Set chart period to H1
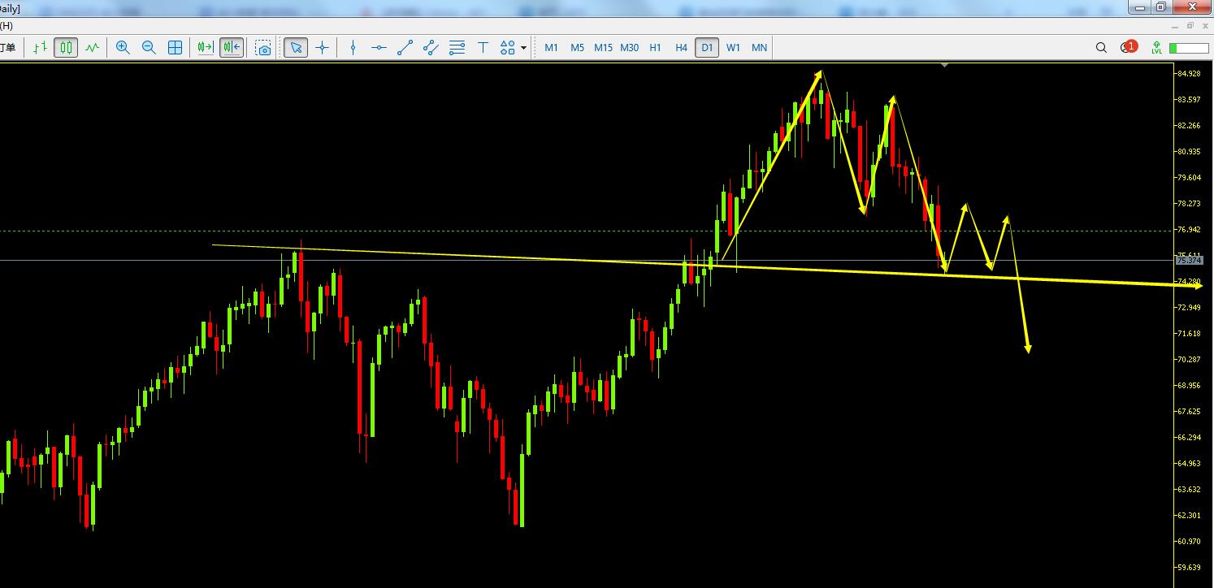 tap(656, 48)
